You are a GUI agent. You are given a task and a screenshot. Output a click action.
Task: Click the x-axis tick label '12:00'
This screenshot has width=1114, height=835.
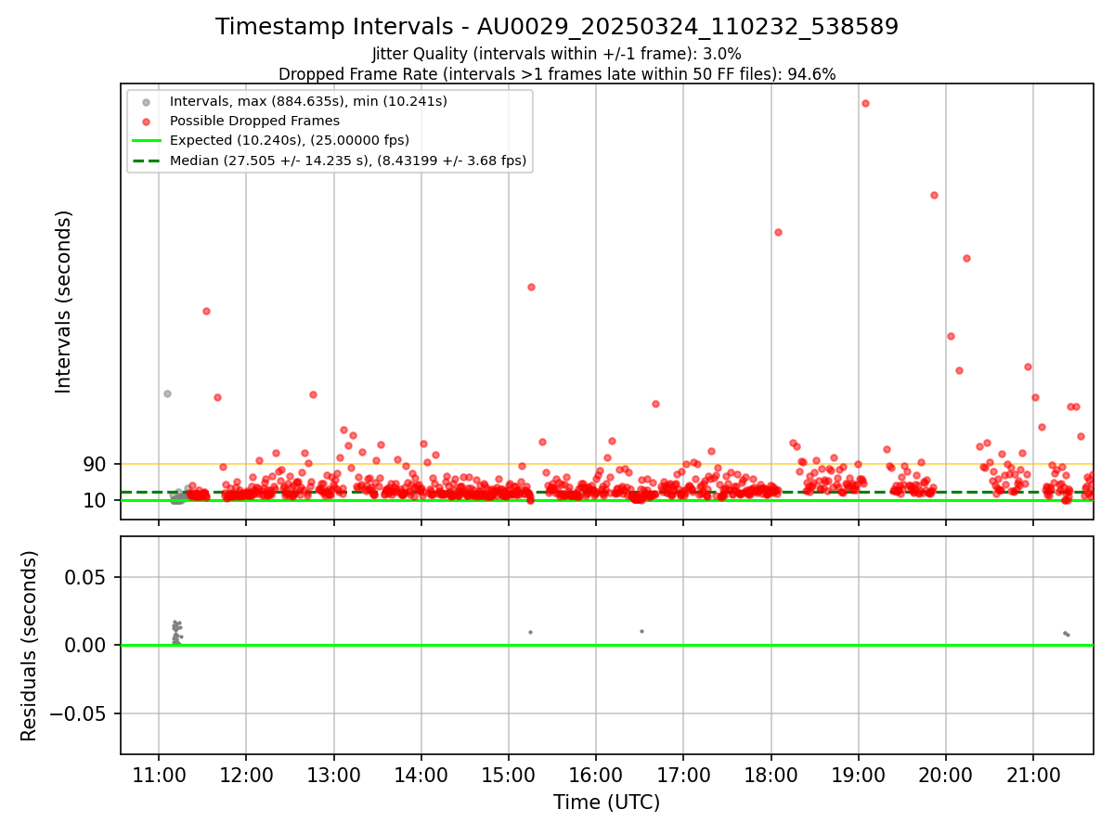coord(246,774)
